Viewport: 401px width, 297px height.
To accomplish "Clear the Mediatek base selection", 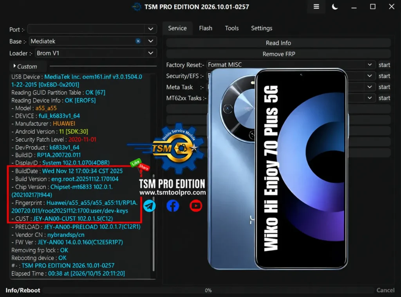I will click(x=138, y=41).
